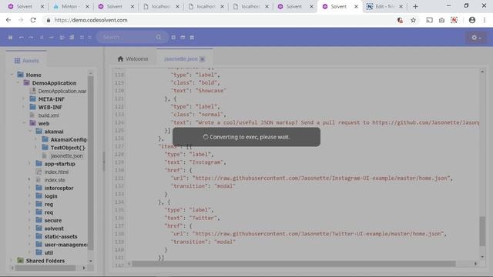Screen dimensions: 493x277
Task: Click the window icon between the two after Search
Action: pos(183,38)
